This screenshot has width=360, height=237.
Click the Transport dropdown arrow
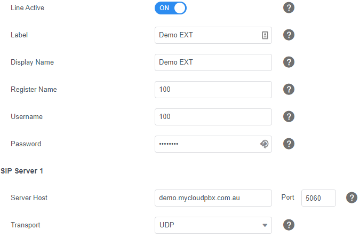[265, 225]
